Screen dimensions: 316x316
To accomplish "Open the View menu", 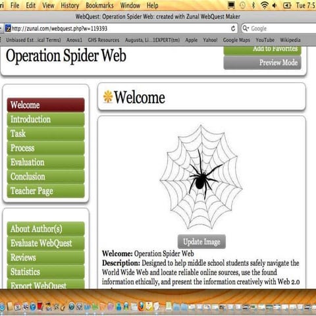I will pyautogui.click(x=48, y=5).
